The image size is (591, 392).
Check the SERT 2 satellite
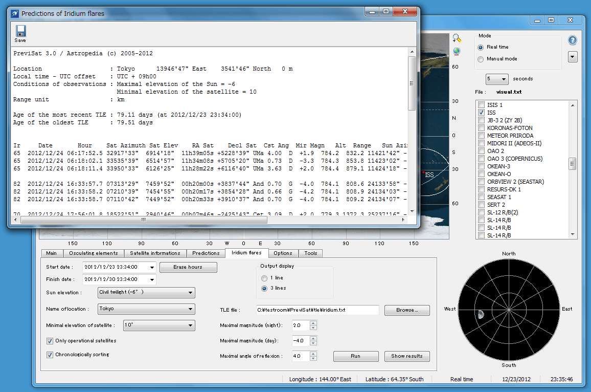(481, 205)
